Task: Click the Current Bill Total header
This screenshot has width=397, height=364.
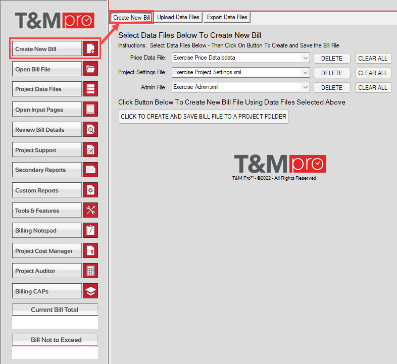Action: point(55,309)
